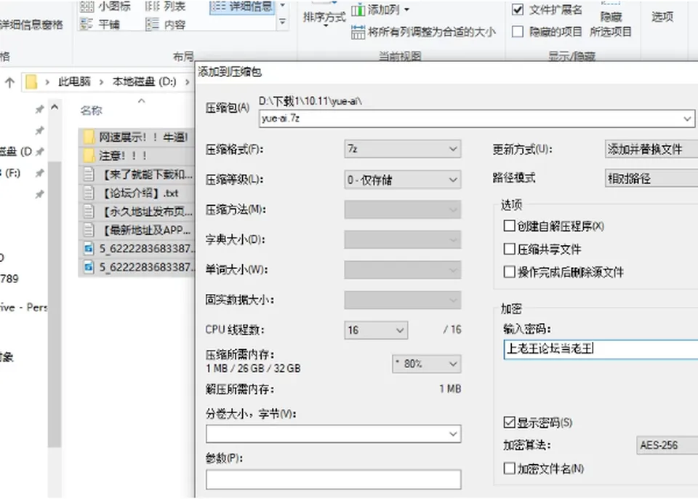Select the 小图标 layout icon
The height and width of the screenshot is (499, 698).
tap(87, 7)
